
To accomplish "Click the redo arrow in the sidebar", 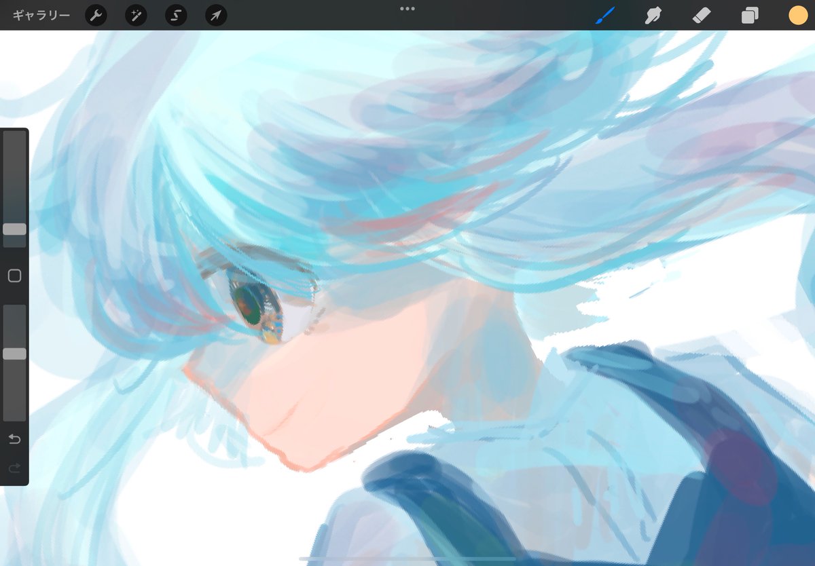I will [14, 468].
